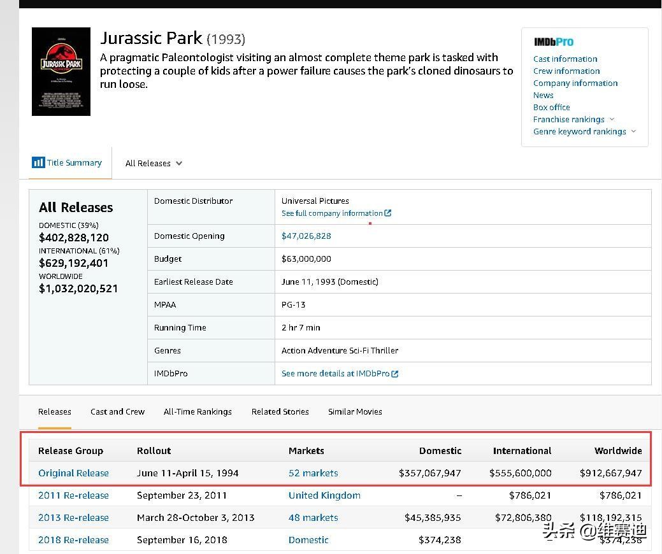Screen dimensions: 662x554
Task: Open the Jurassic Park poster thumbnail
Action: pyautogui.click(x=61, y=71)
